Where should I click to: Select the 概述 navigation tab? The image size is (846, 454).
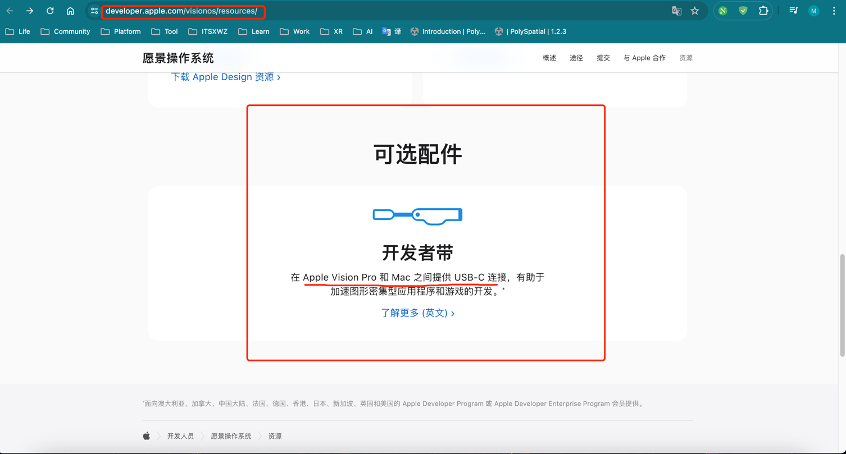pos(549,58)
